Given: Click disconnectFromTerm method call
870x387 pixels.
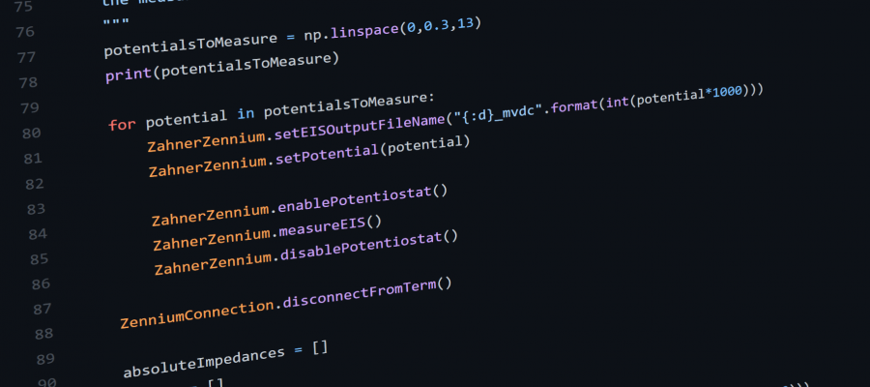Looking at the screenshot, I should point(360,295).
